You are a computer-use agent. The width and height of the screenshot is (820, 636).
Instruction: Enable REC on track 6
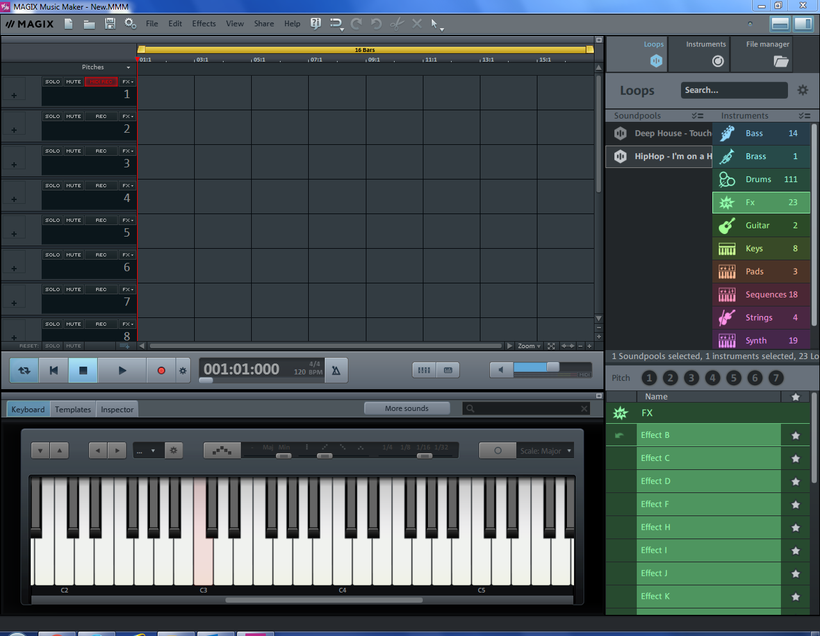tap(101, 255)
